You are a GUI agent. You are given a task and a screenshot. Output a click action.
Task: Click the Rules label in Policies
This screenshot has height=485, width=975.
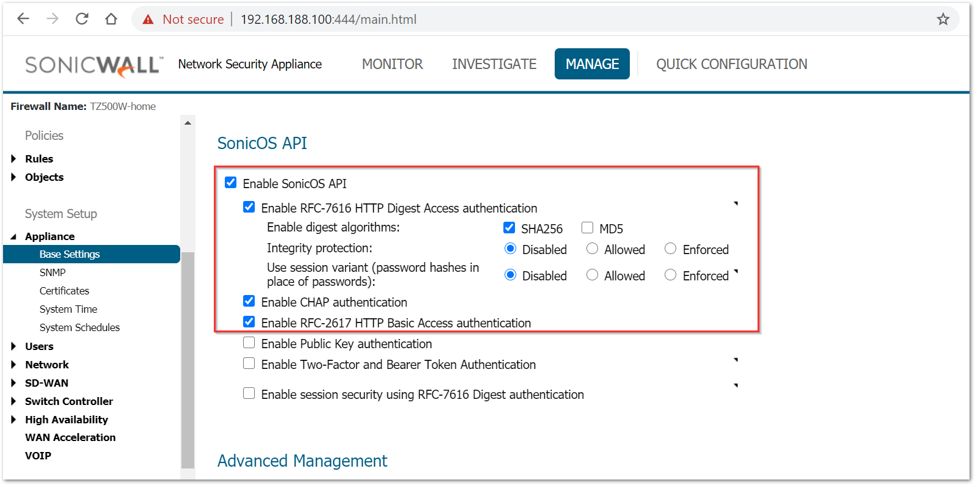coord(39,159)
